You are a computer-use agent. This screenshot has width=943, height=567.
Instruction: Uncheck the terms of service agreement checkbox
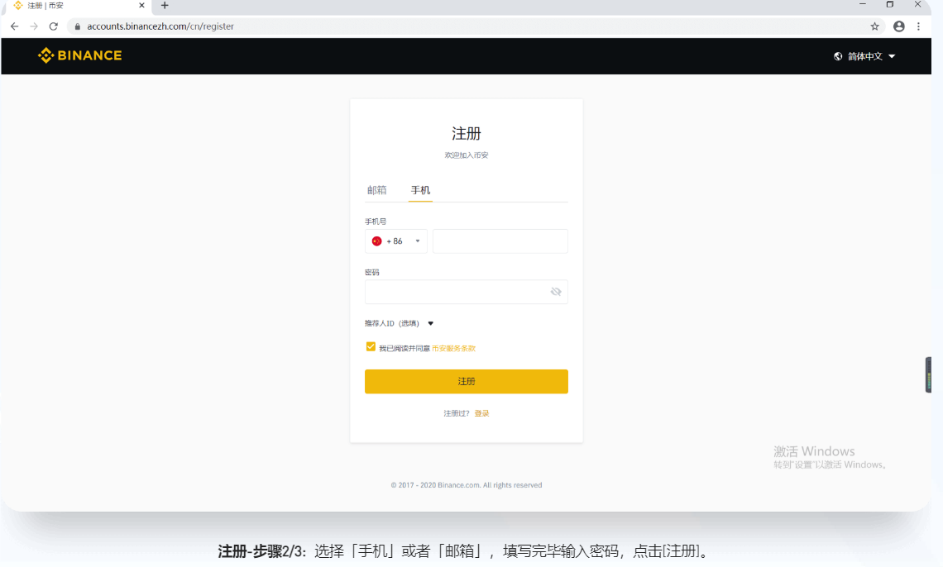371,347
